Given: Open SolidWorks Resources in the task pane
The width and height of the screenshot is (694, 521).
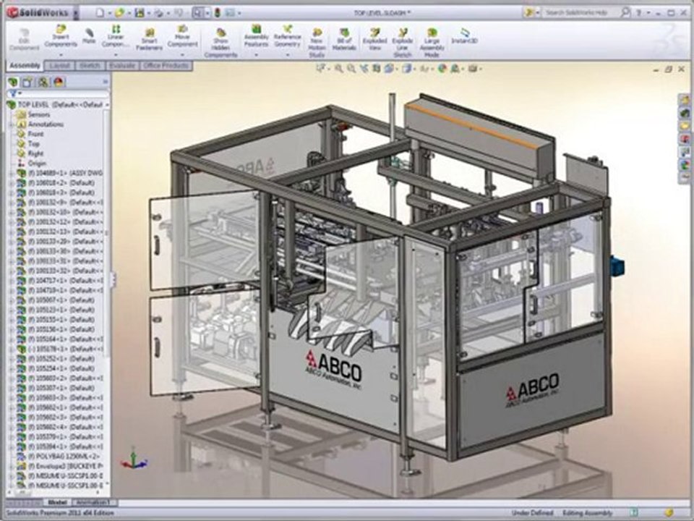Looking at the screenshot, I should [x=685, y=100].
